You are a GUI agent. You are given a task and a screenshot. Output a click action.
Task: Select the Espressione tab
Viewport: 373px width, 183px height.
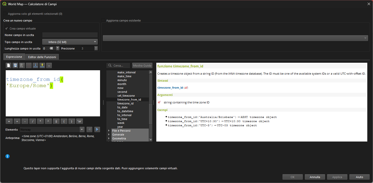[14, 57]
